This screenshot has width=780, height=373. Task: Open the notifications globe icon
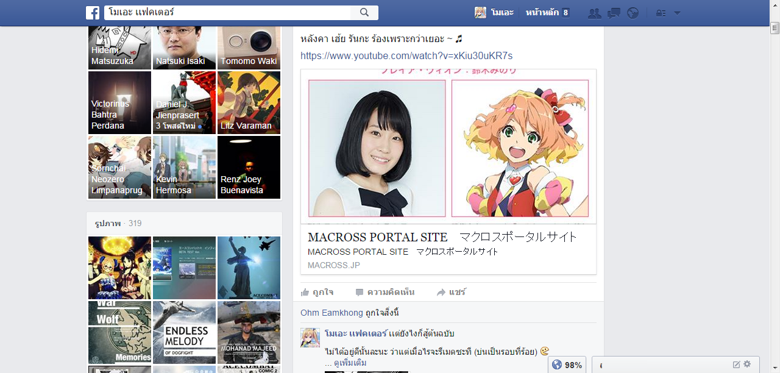(x=633, y=13)
